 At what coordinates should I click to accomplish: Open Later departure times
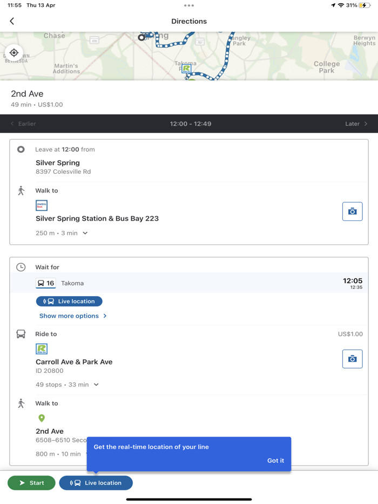356,124
